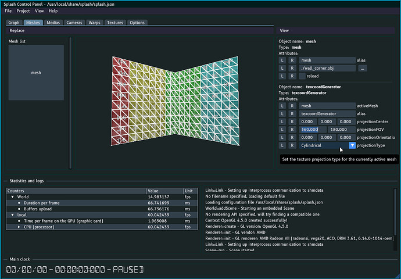Switch to the Textures tab

coord(115,23)
